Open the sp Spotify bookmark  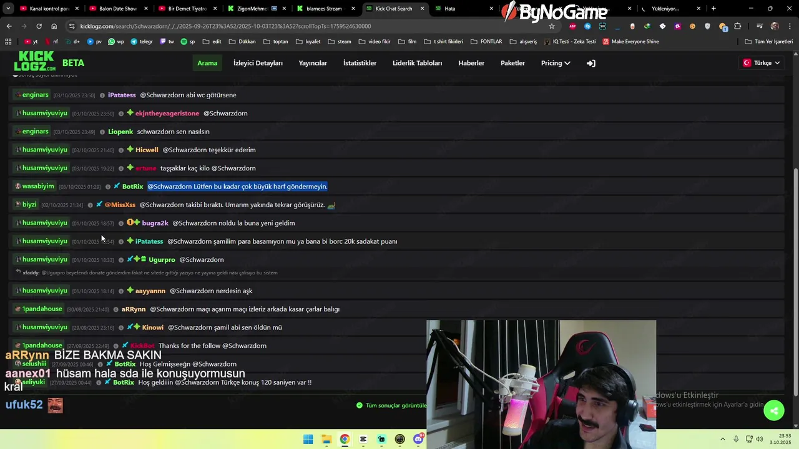188,42
